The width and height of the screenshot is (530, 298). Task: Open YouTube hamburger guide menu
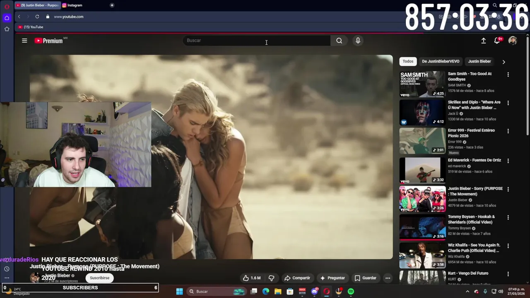pos(24,41)
